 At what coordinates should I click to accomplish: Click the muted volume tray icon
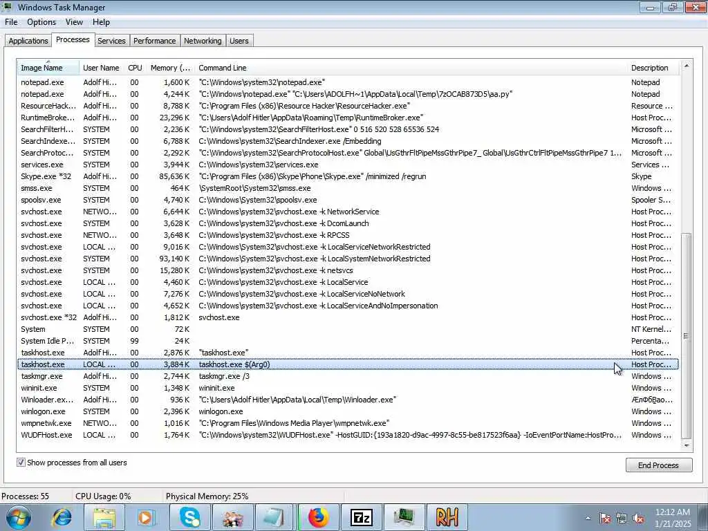tap(638, 519)
